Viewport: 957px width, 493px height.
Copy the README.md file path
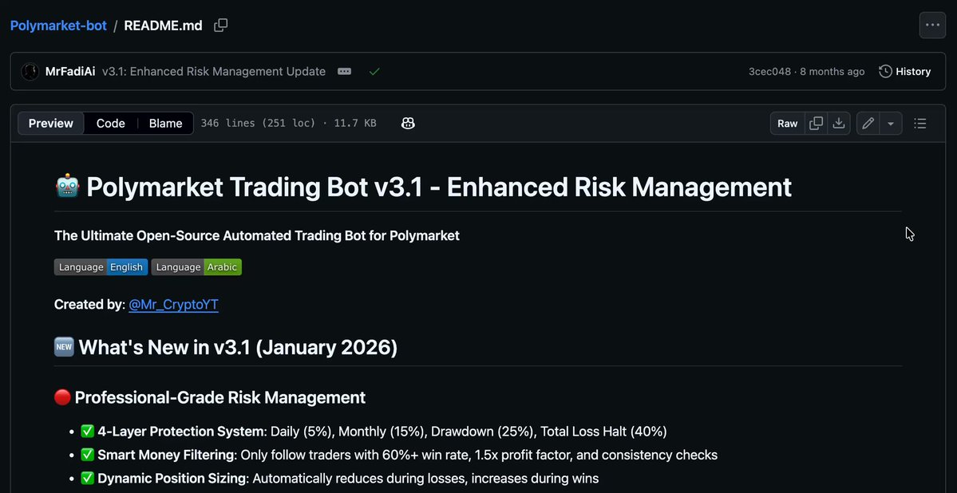[x=221, y=26]
